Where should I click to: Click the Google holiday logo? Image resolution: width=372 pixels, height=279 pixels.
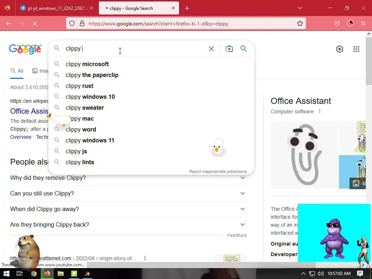click(x=25, y=49)
